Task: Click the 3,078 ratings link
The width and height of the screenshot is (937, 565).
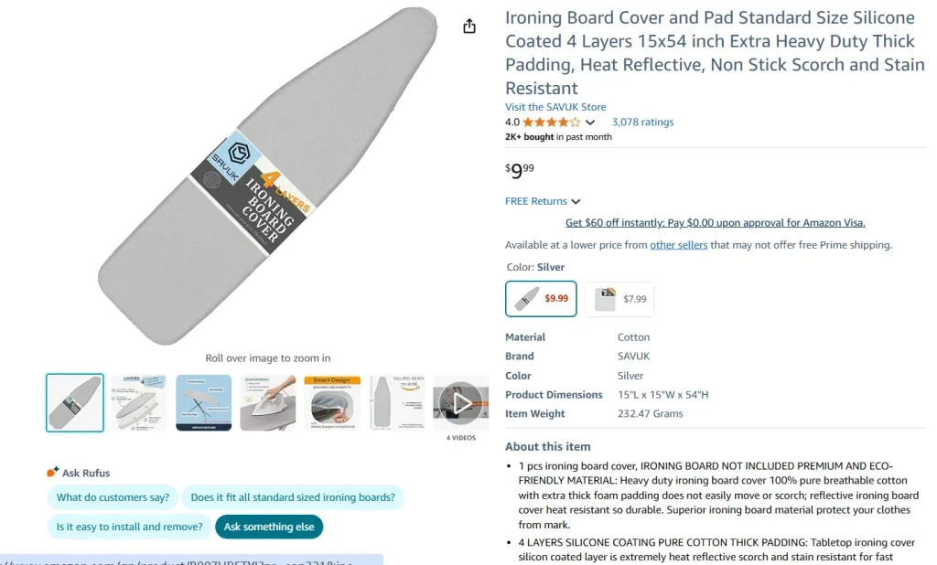Action: pos(642,123)
